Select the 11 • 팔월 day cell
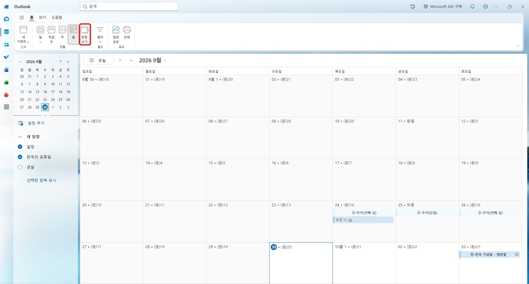The height and width of the screenshot is (284, 529). [x=427, y=138]
